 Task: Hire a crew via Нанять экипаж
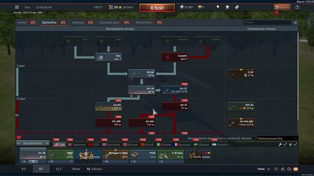198,155
